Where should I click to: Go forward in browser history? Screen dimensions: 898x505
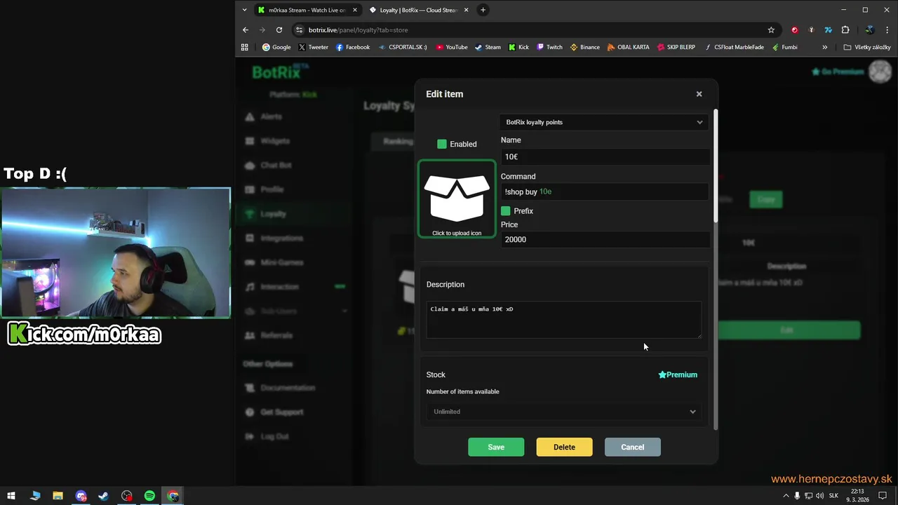tap(262, 30)
